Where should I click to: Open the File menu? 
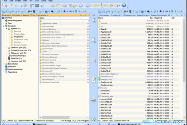point(5,1)
